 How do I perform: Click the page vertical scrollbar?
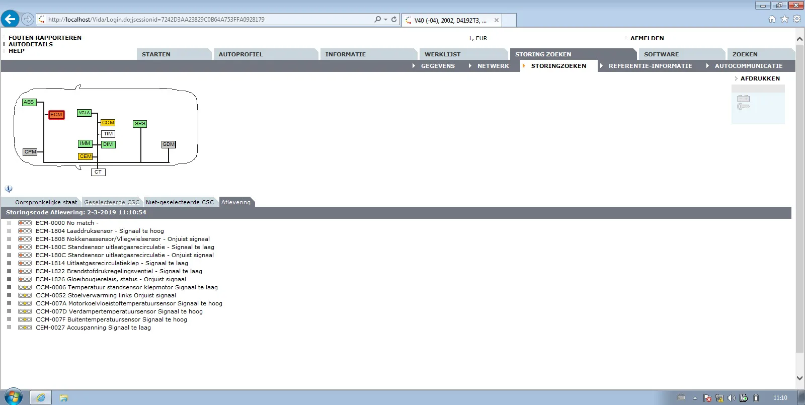click(x=799, y=201)
